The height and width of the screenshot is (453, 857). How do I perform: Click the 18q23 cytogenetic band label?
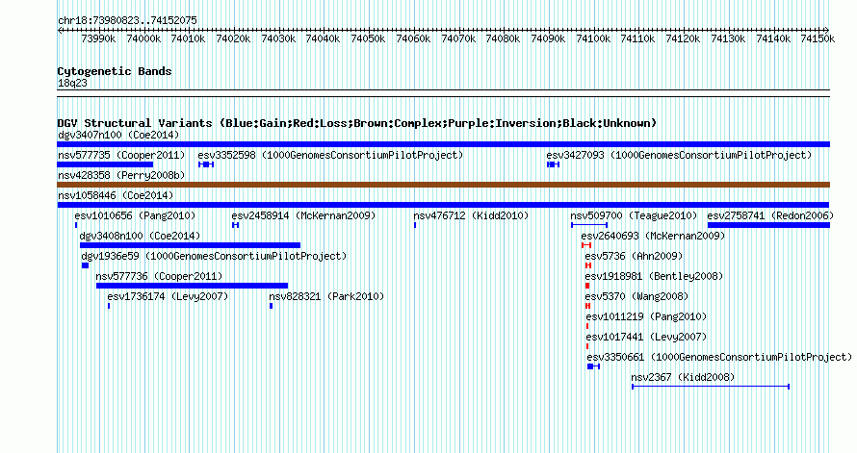coord(72,83)
